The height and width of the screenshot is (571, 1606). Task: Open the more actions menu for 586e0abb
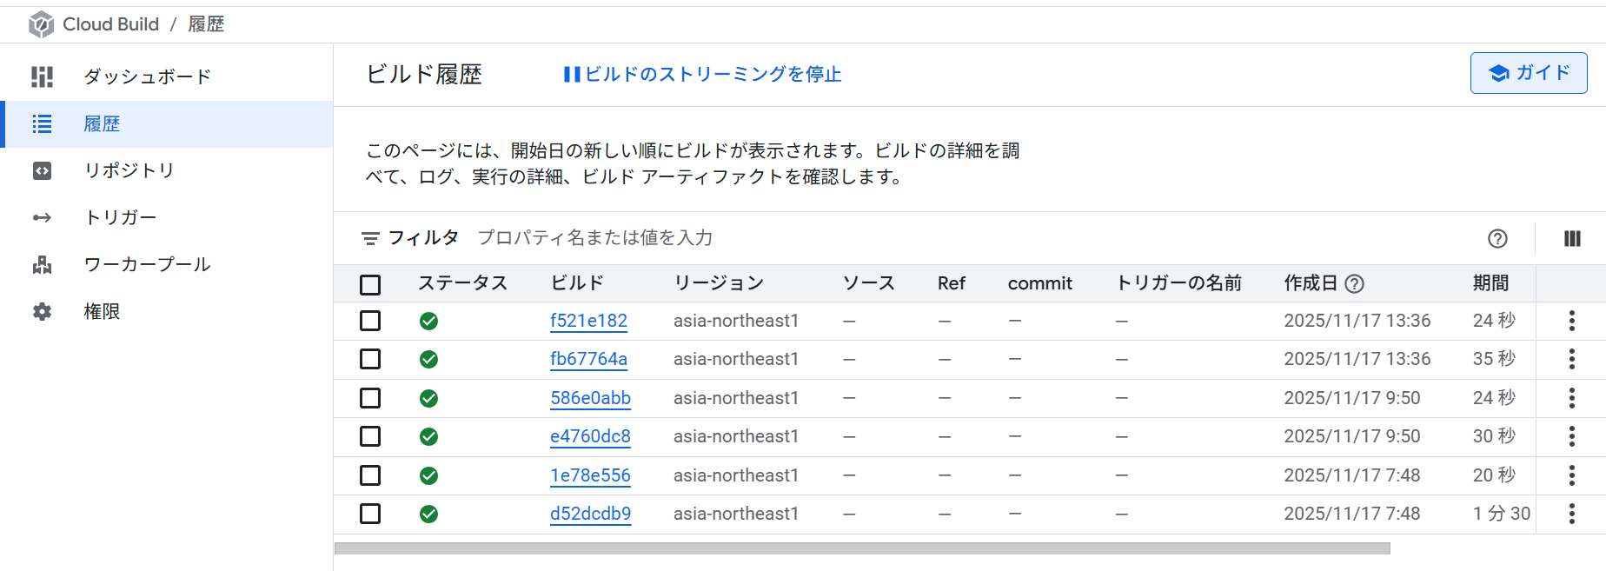pyautogui.click(x=1571, y=398)
